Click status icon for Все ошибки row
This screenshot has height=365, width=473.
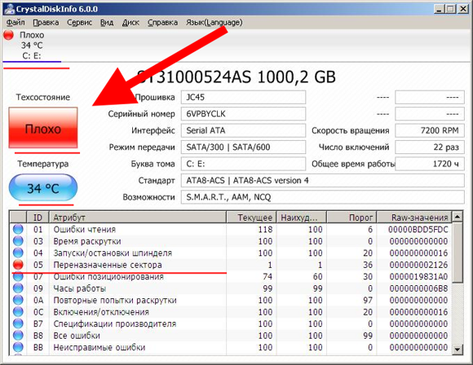click(18, 336)
